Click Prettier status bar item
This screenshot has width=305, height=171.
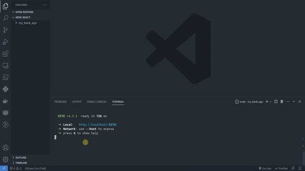[281, 168]
